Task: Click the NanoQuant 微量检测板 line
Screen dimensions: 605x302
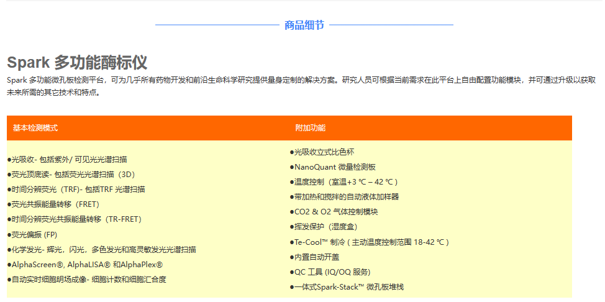Action: [332, 167]
